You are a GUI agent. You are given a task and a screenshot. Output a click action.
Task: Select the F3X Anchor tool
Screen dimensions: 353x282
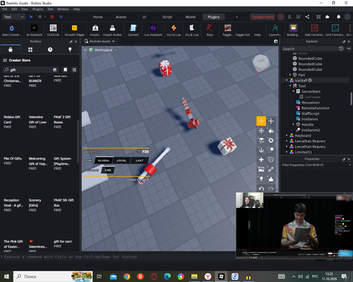[x=261, y=150]
